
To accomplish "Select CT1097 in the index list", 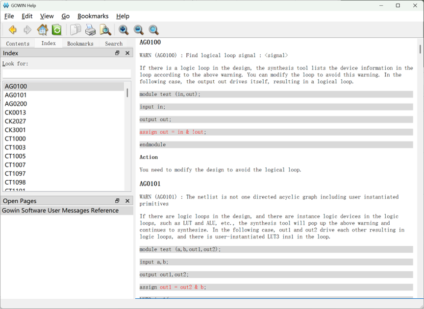I will point(64,174).
